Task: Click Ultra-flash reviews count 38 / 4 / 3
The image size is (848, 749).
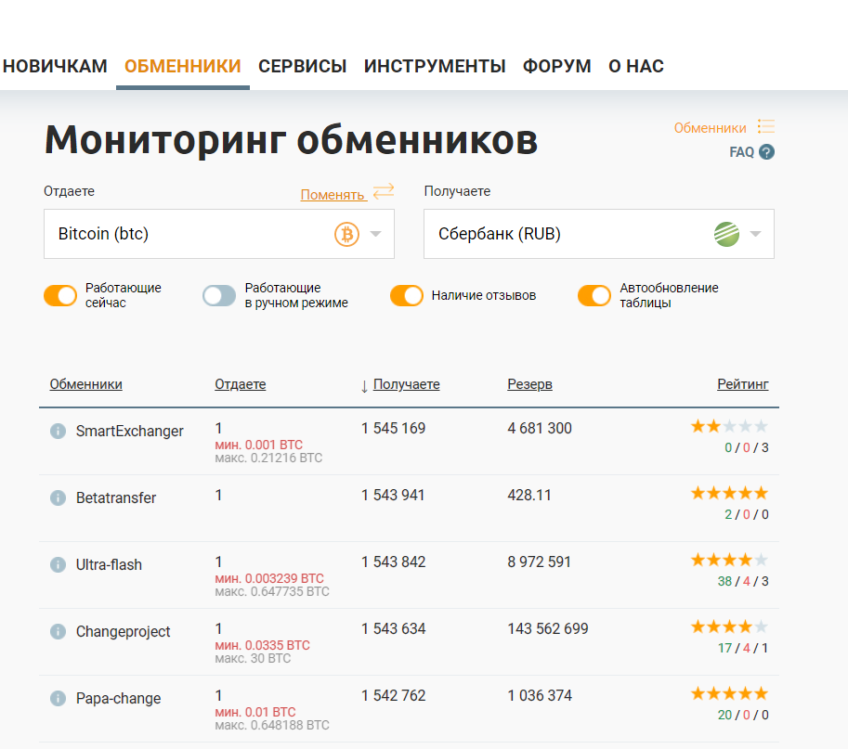Action: point(743,582)
